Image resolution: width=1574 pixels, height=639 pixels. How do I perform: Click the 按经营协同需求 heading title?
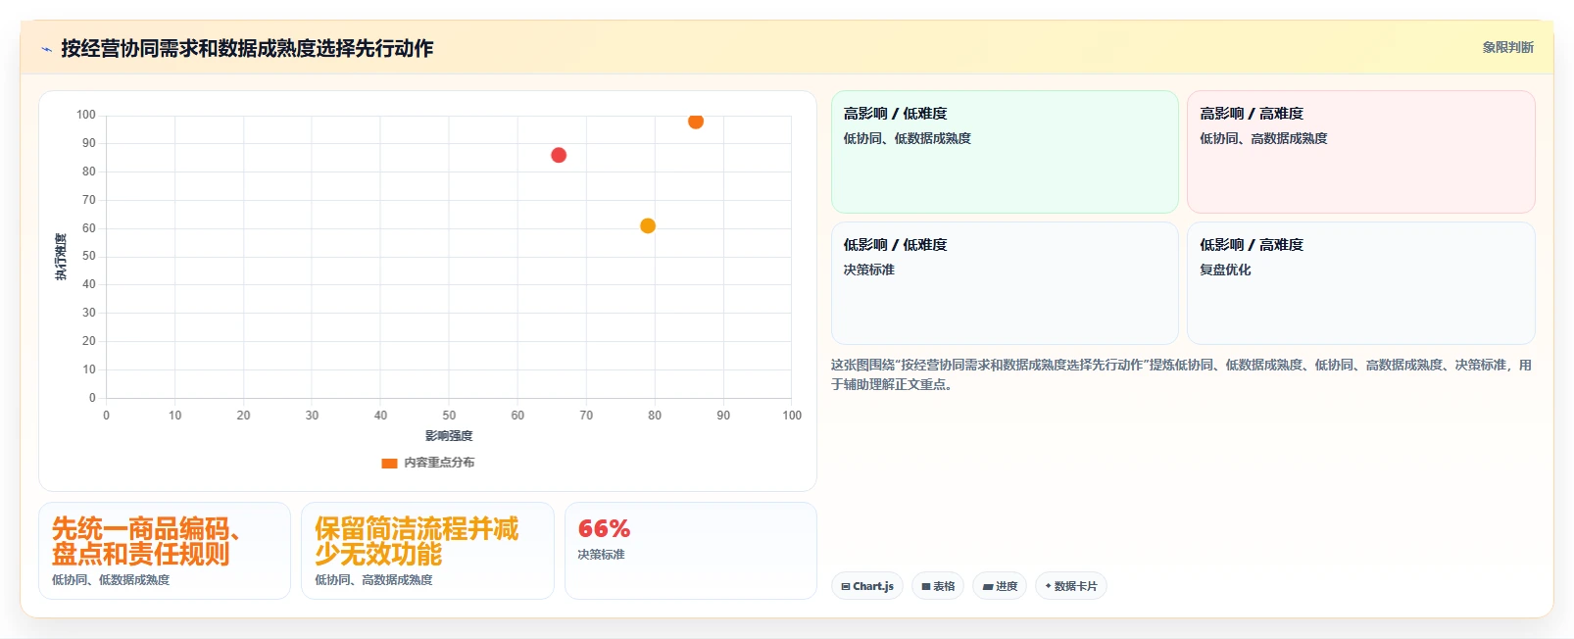(x=247, y=48)
